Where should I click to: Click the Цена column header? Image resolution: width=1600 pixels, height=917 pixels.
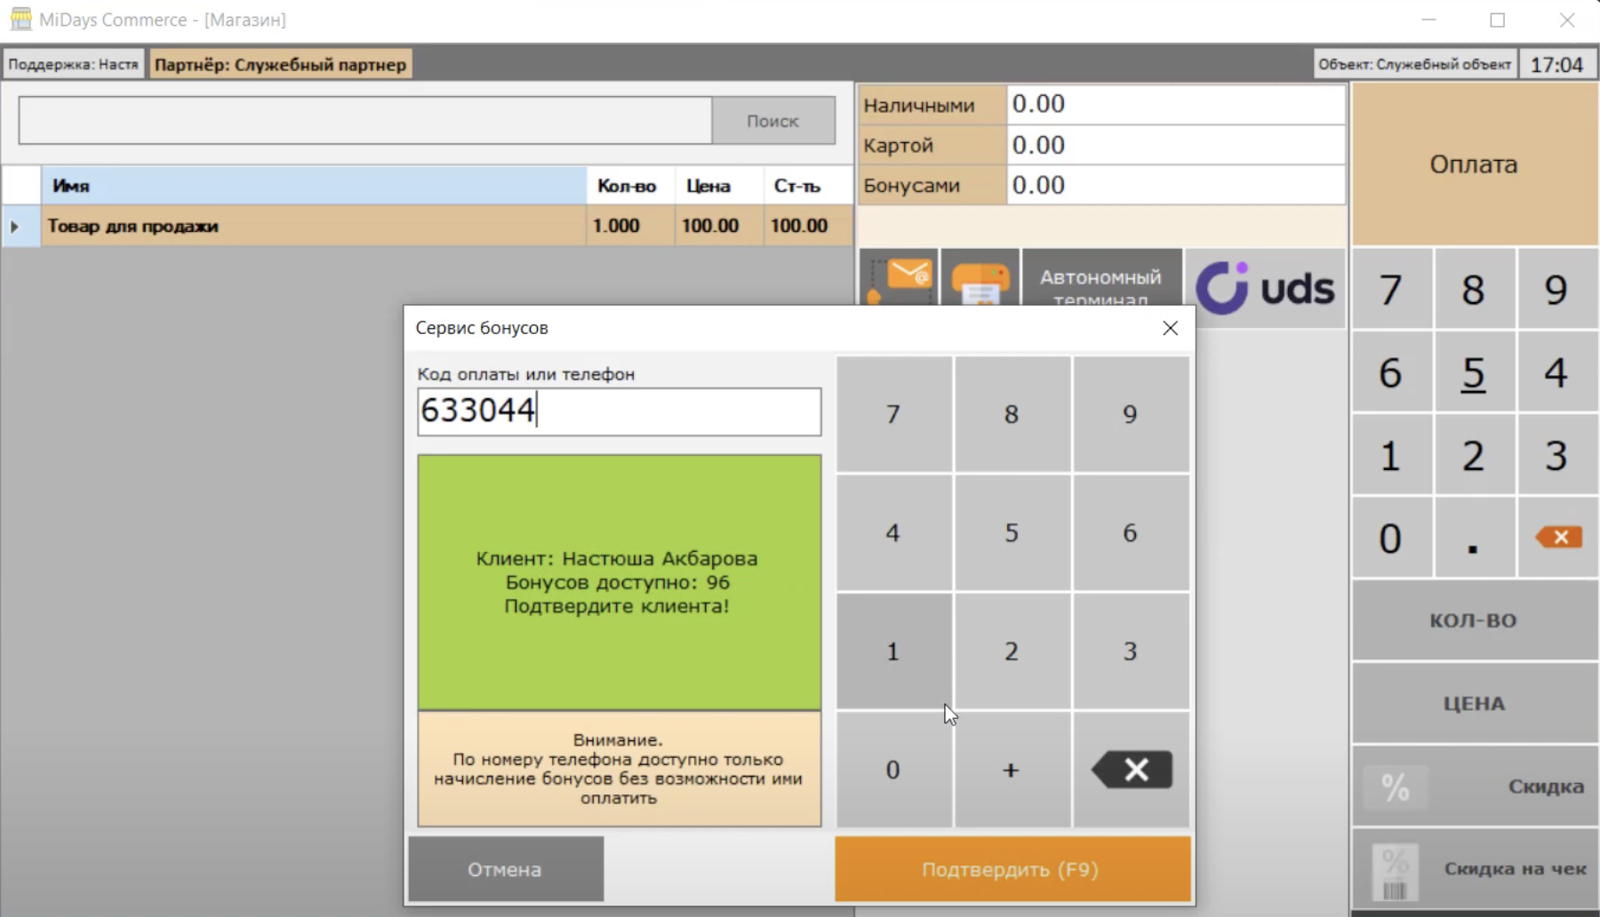pos(718,186)
